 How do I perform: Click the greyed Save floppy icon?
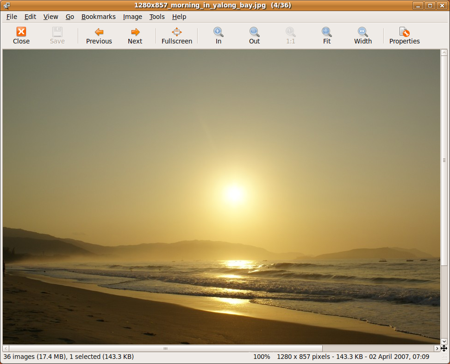(x=57, y=32)
